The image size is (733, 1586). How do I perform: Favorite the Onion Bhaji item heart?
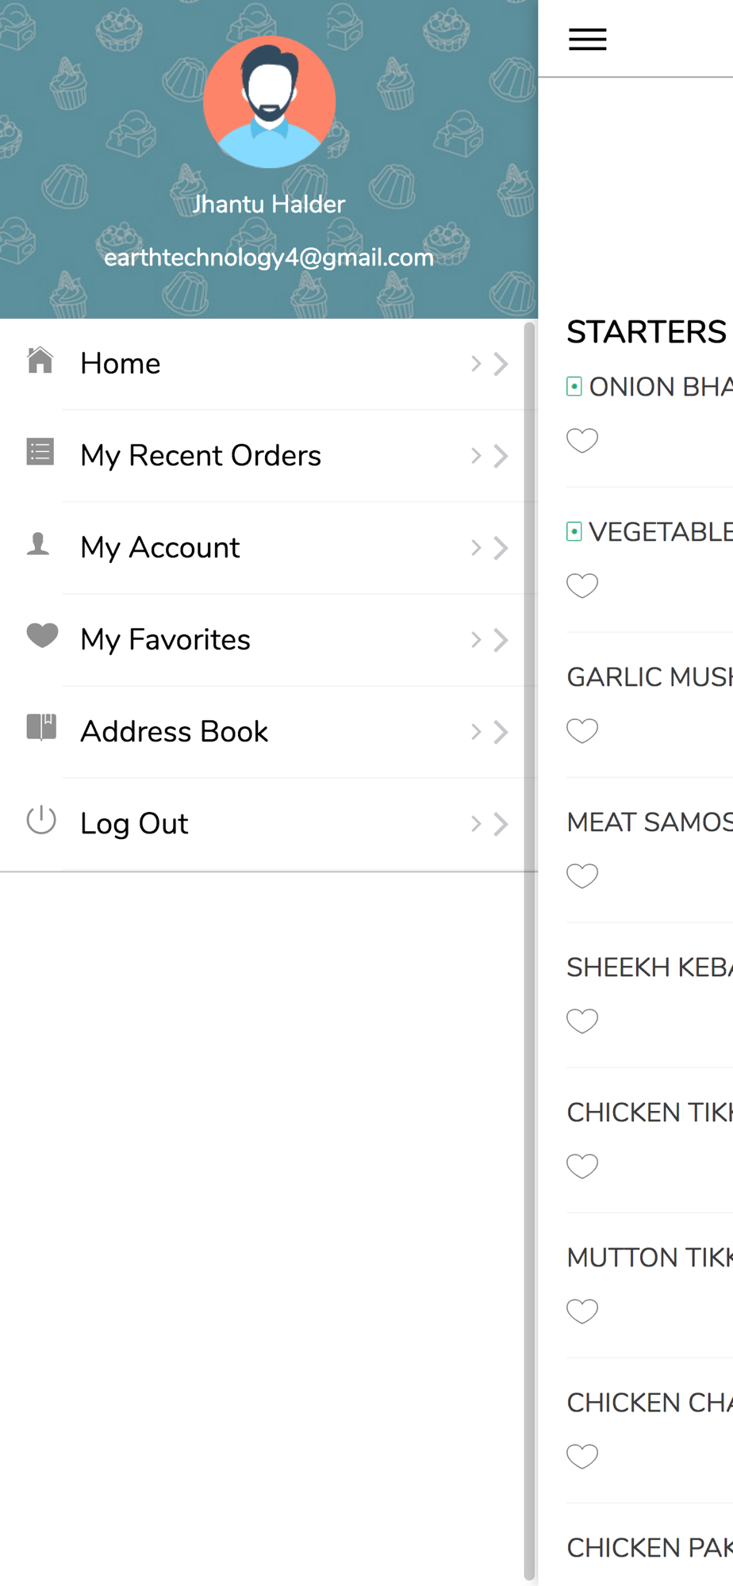[582, 440]
